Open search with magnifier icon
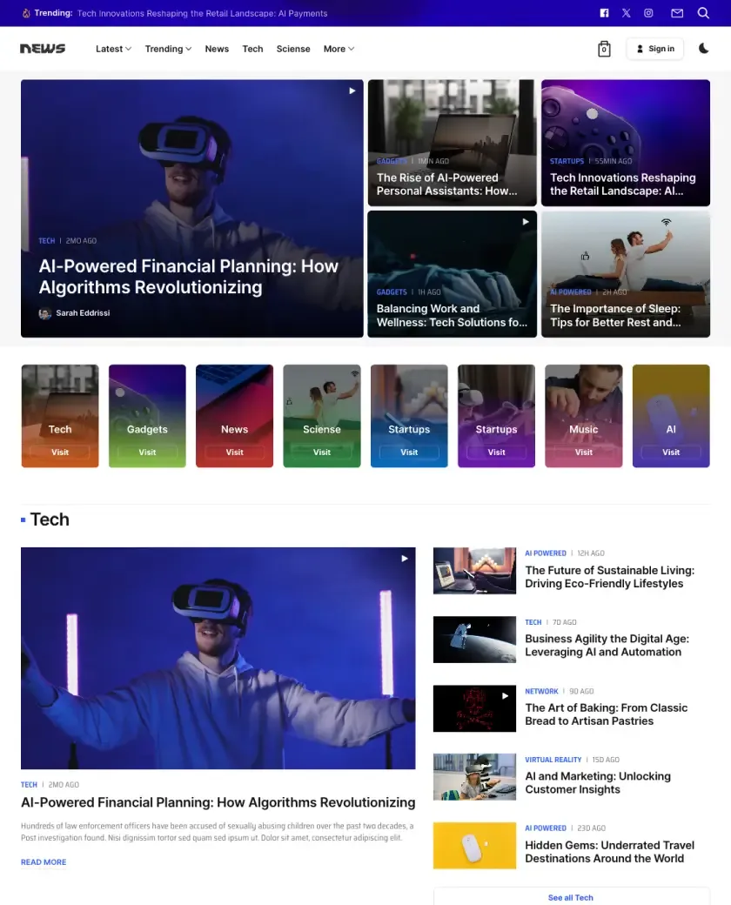 tap(703, 13)
